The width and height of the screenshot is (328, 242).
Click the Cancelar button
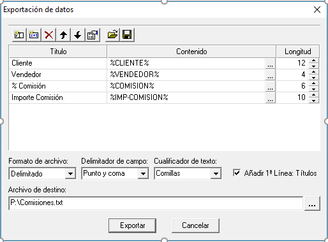point(195,225)
